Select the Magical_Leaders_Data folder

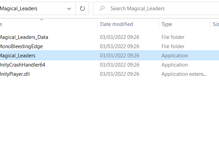tap(24, 37)
